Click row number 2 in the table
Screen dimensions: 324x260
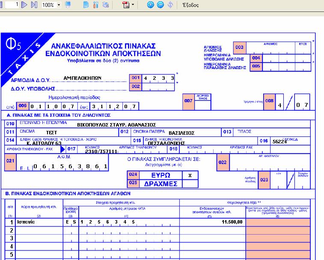click(x=12, y=230)
